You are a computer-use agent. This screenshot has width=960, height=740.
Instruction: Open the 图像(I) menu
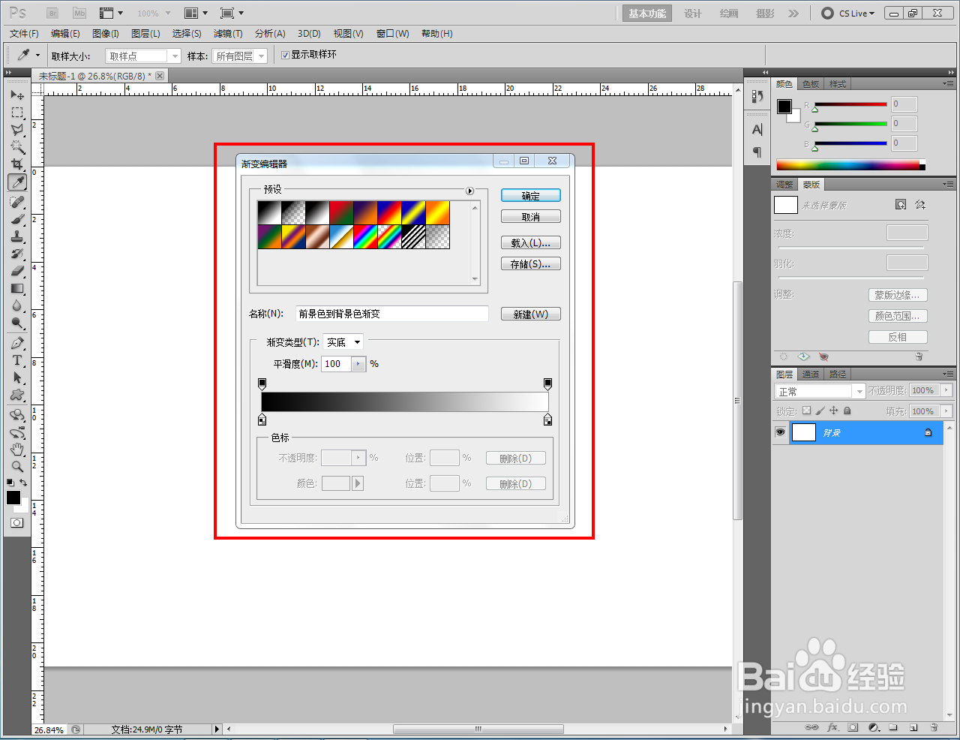tap(105, 34)
